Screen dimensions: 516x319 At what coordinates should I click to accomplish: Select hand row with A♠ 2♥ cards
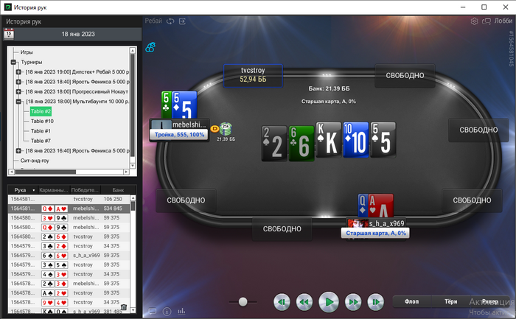pos(69,292)
